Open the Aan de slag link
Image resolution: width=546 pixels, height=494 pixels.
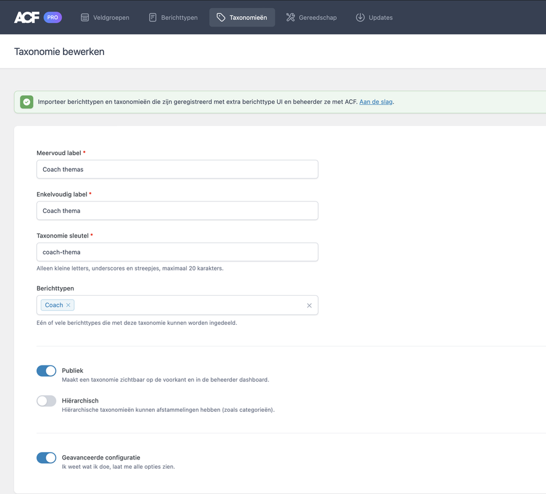click(376, 102)
